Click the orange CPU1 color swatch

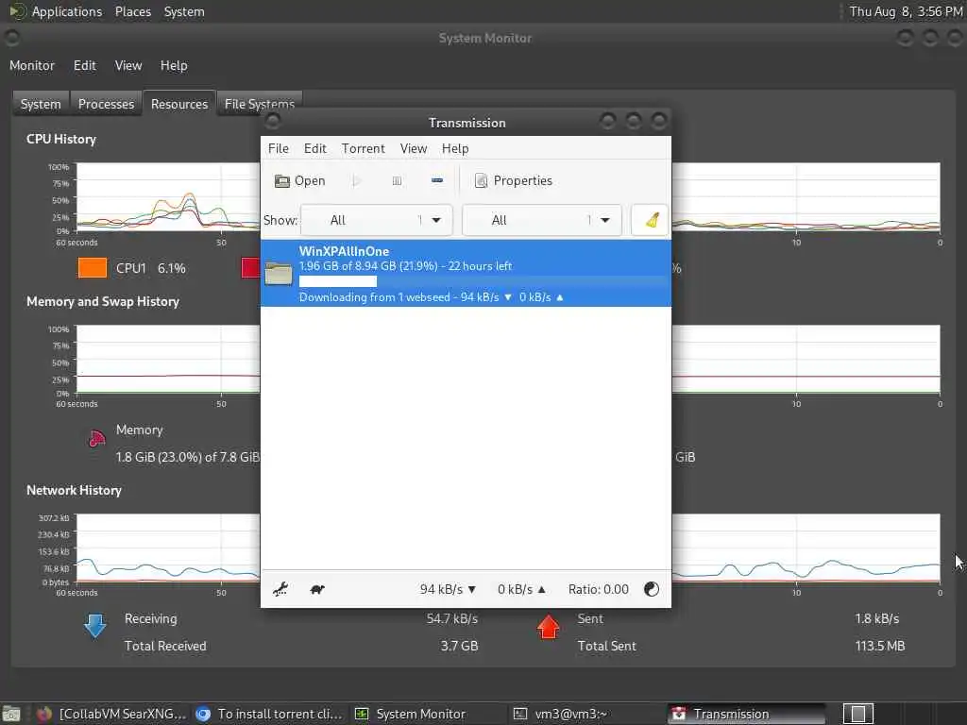point(93,268)
